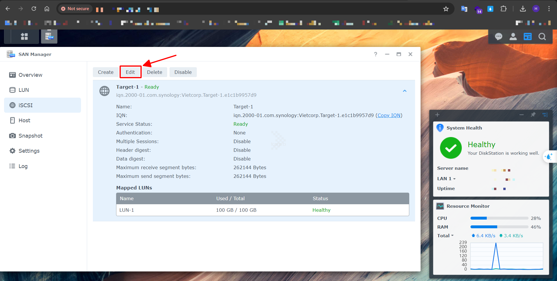Toggle the DSM widgets panel icon
The image size is (557, 281).
(x=527, y=37)
